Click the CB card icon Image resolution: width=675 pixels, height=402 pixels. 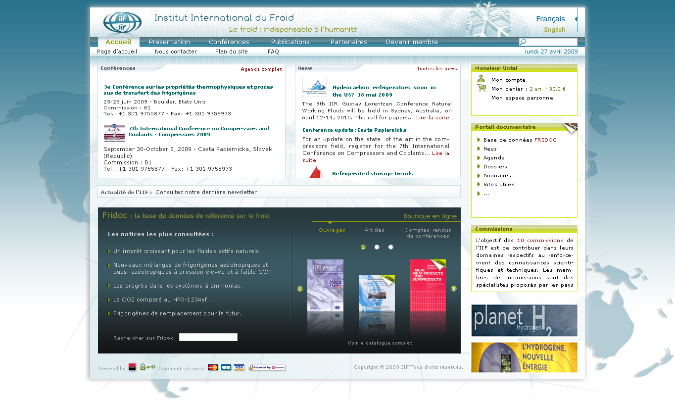click(226, 367)
